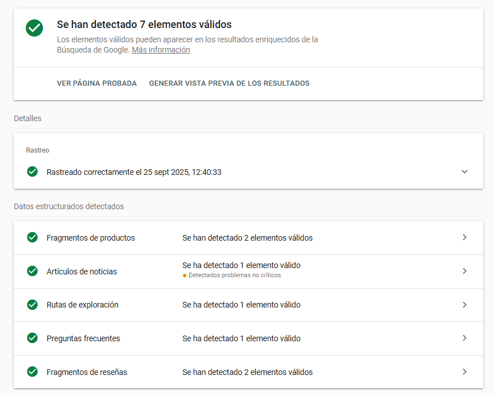This screenshot has width=494, height=395.
Task: Open the Rutas de exploración chevron arrow
Action: (464, 305)
